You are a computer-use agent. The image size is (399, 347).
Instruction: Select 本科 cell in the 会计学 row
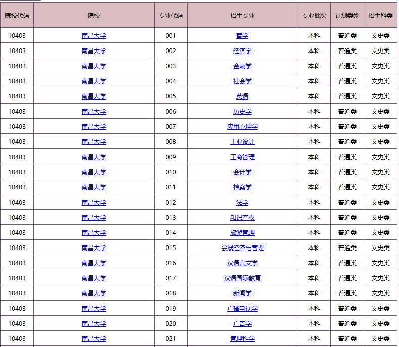coord(314,172)
